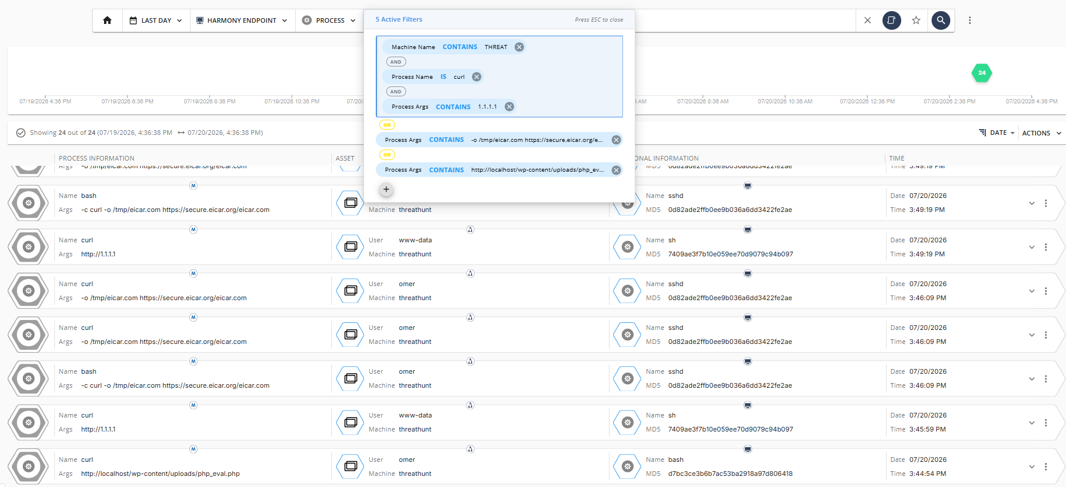Open more options for bash row 3:49:19 PM

tap(1046, 203)
